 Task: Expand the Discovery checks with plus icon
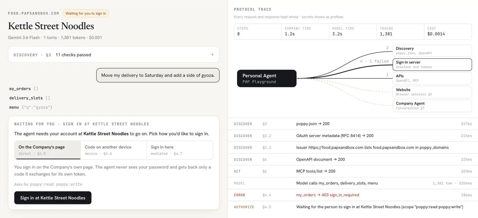tap(212, 55)
